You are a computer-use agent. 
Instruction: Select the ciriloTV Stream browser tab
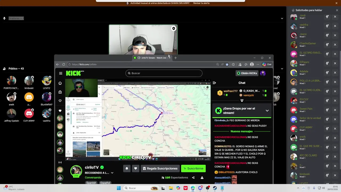(x=152, y=58)
